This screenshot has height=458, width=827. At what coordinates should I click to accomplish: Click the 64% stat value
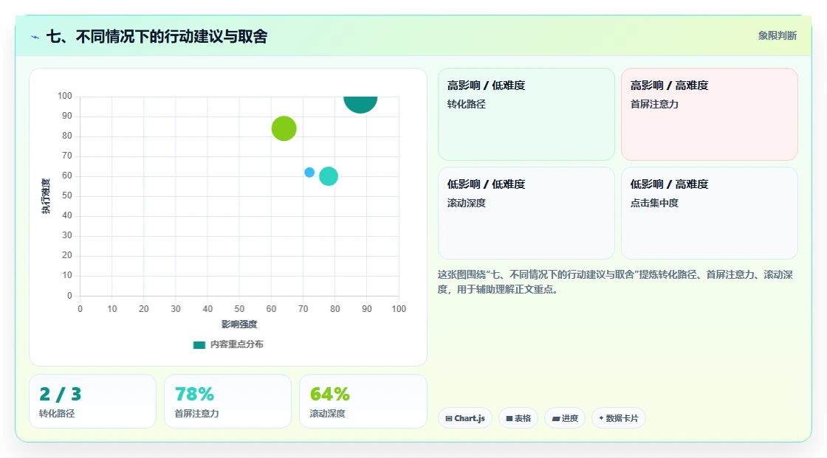click(x=329, y=395)
